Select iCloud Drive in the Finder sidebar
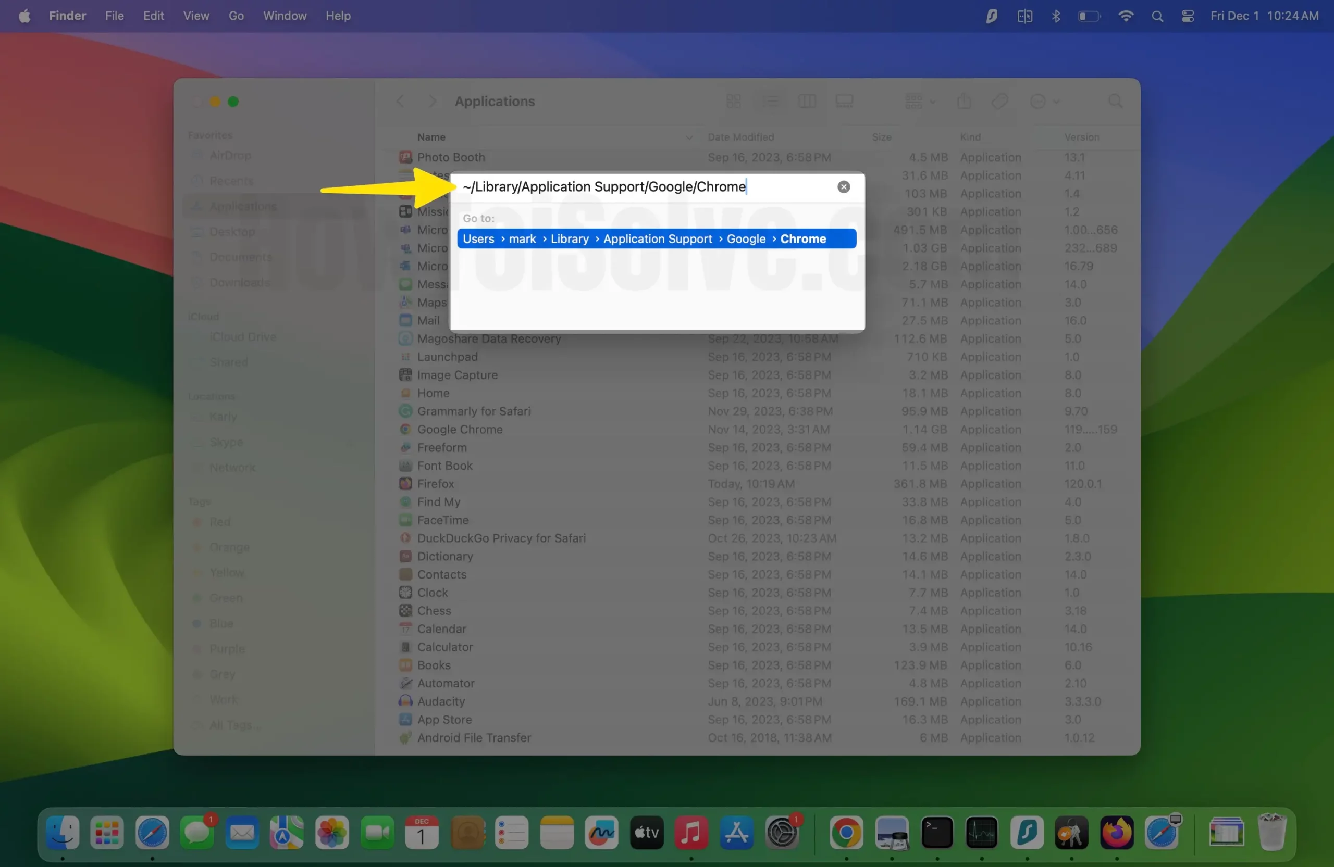 click(x=243, y=336)
